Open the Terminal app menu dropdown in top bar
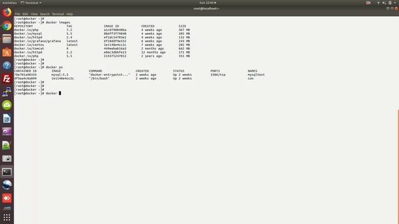Image resolution: width=399 pixels, height=224 pixels. click(31, 2)
